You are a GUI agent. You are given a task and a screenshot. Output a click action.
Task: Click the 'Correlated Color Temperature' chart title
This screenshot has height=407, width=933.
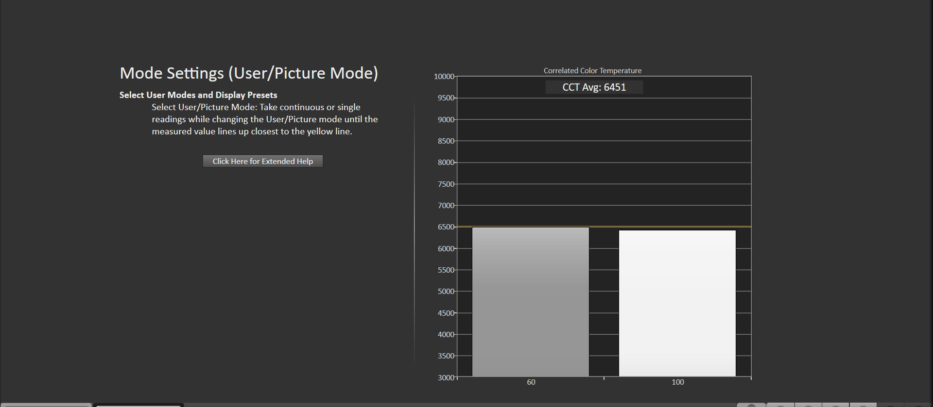tap(592, 71)
